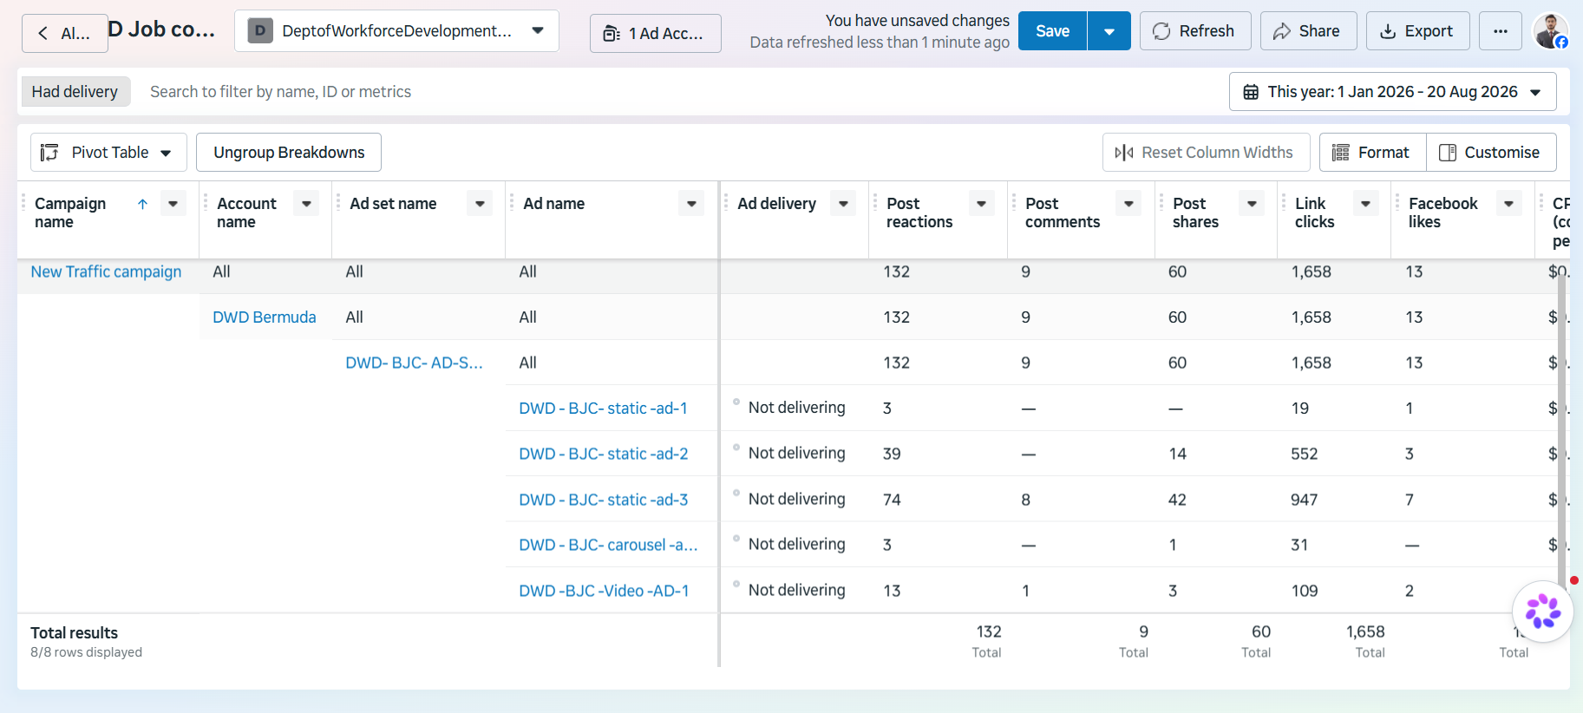
Task: Open the DWD- BJC- AD-S... ad set link
Action: (x=414, y=363)
